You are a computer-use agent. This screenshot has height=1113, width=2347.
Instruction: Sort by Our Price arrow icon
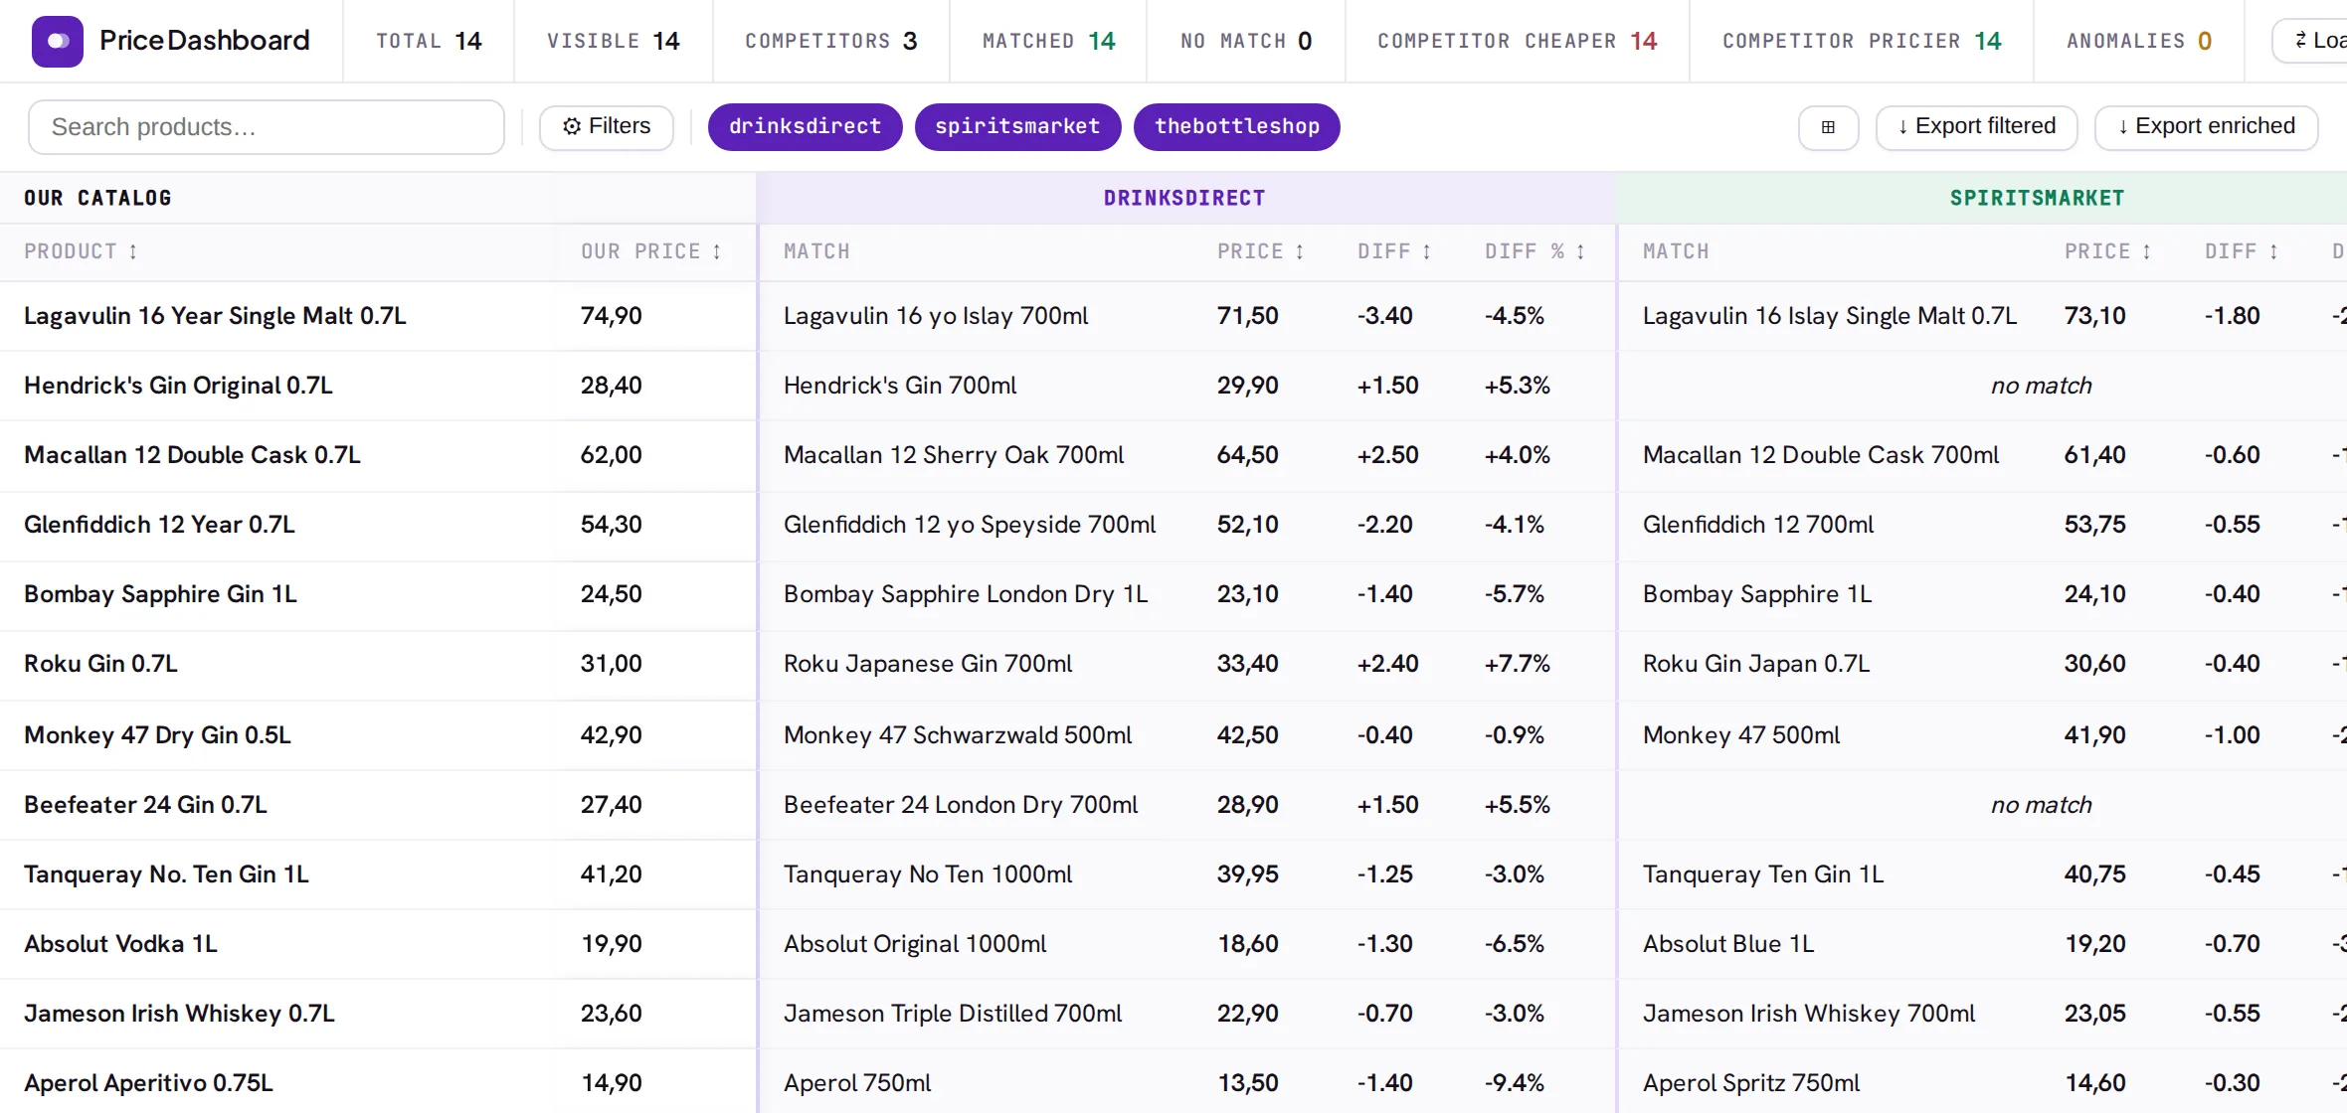pos(716,252)
